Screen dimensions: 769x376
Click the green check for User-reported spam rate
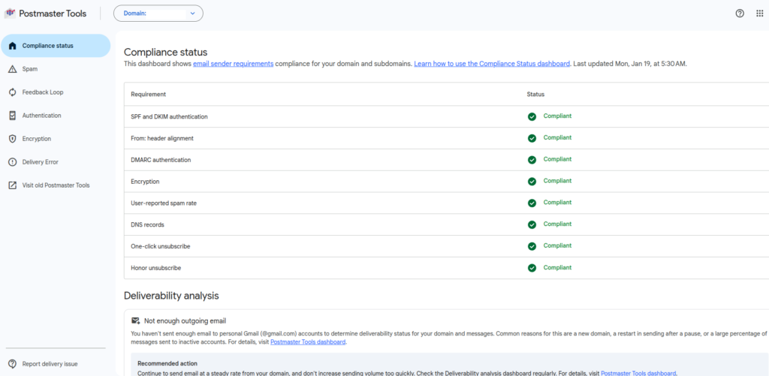tap(532, 203)
